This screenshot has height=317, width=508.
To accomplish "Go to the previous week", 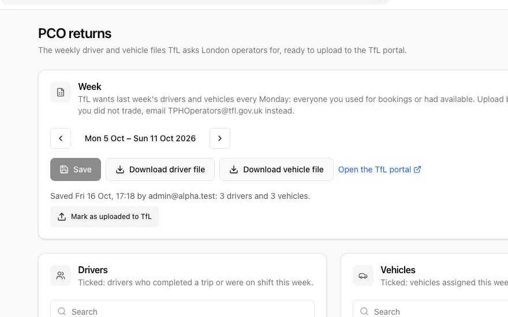I will coord(61,138).
